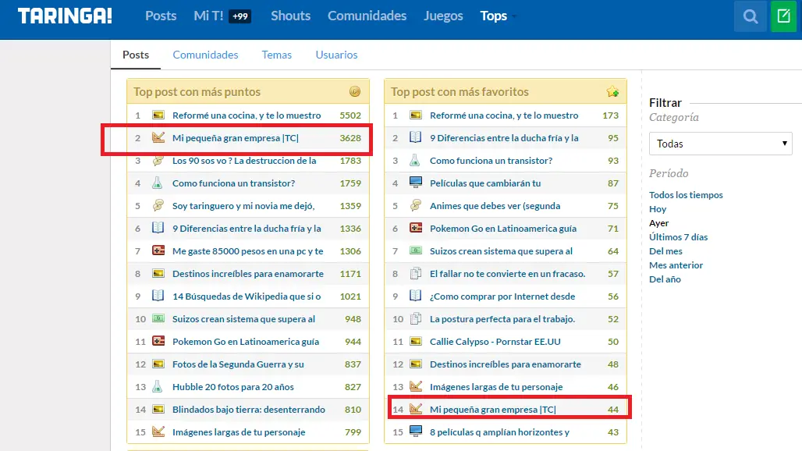Click game icon beside Pokemon Go guía, 71 favorites

(x=416, y=228)
